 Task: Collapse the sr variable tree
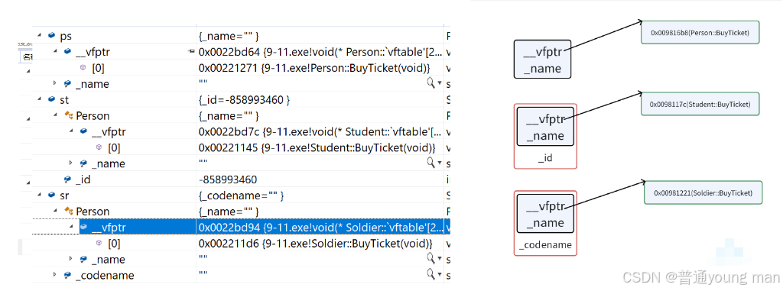40,196
